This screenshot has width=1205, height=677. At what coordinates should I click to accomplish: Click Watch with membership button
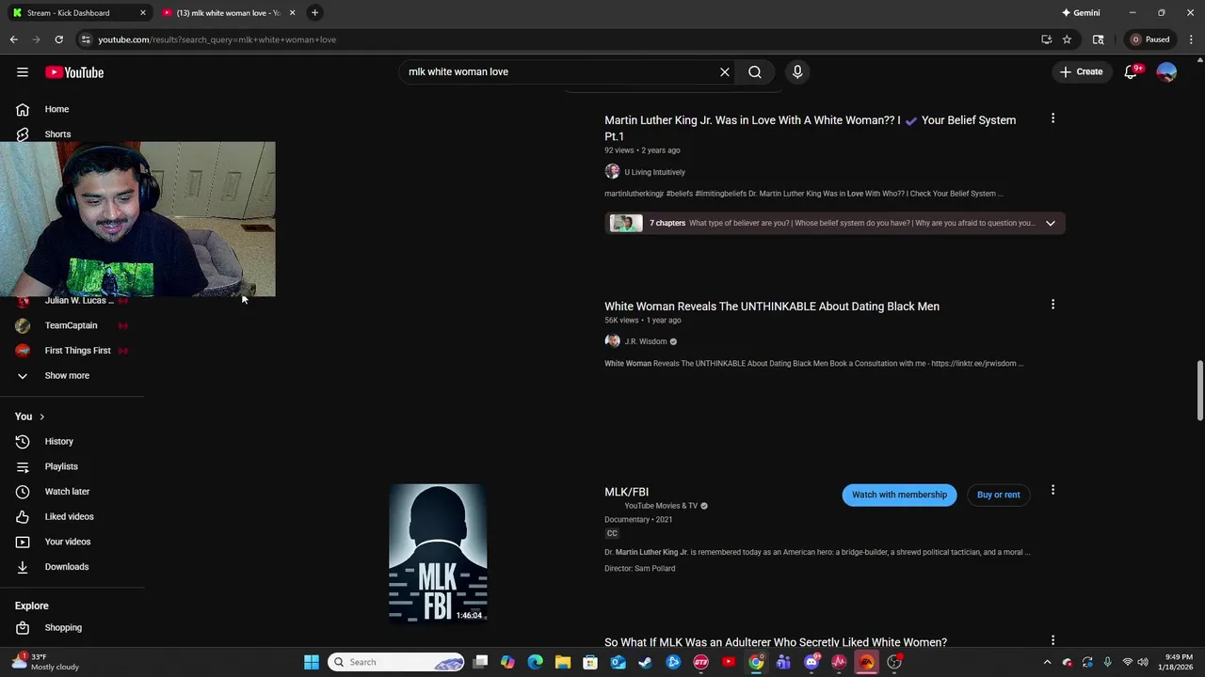(899, 495)
